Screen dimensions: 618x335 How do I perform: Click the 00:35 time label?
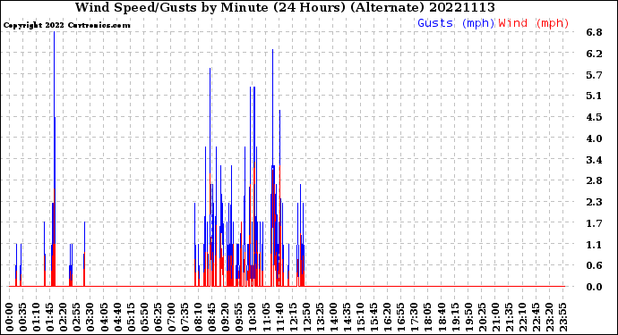coord(23,317)
